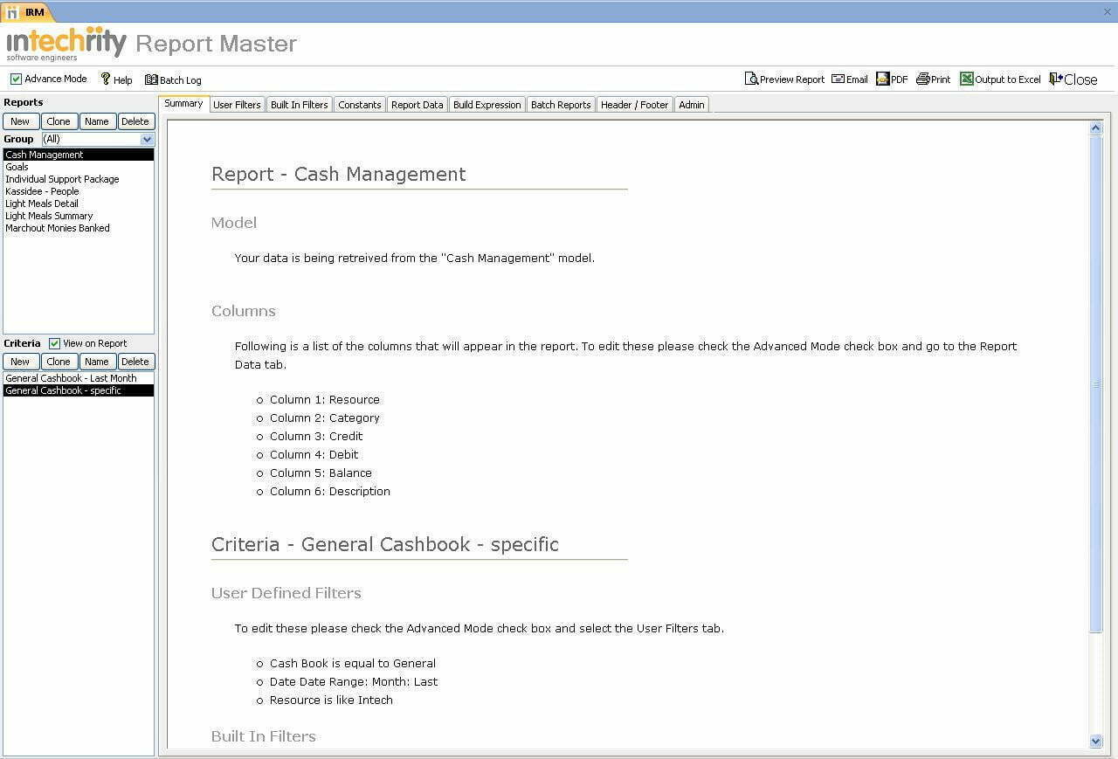
Task: Export report using the PDF icon
Action: tap(882, 79)
